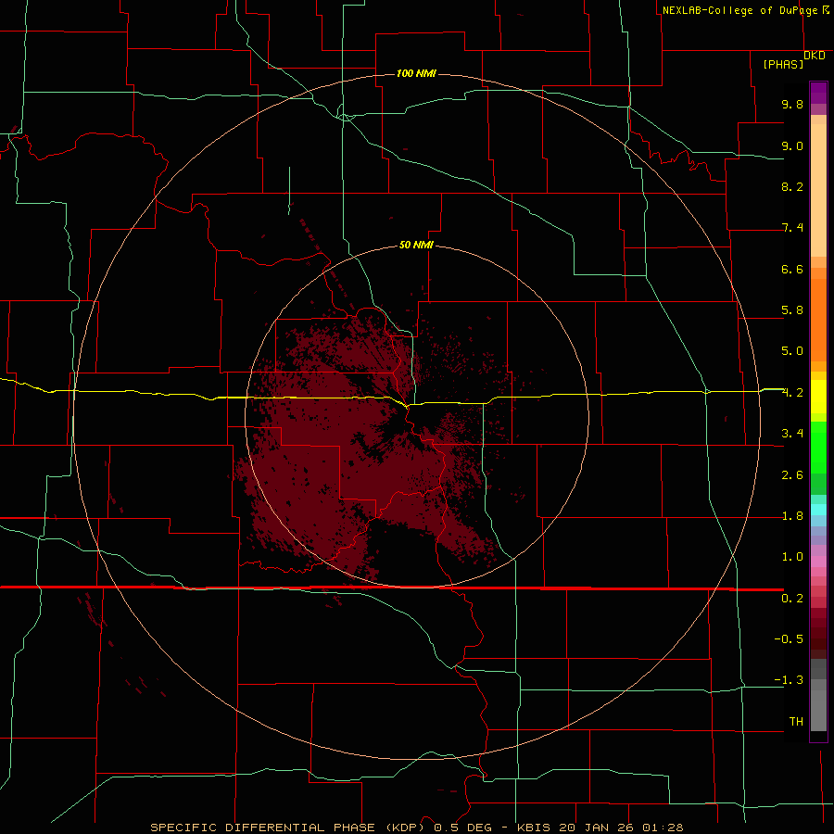Click the 2.6 value on the color scale
This screenshot has width=834, height=834.
pyautogui.click(x=792, y=475)
